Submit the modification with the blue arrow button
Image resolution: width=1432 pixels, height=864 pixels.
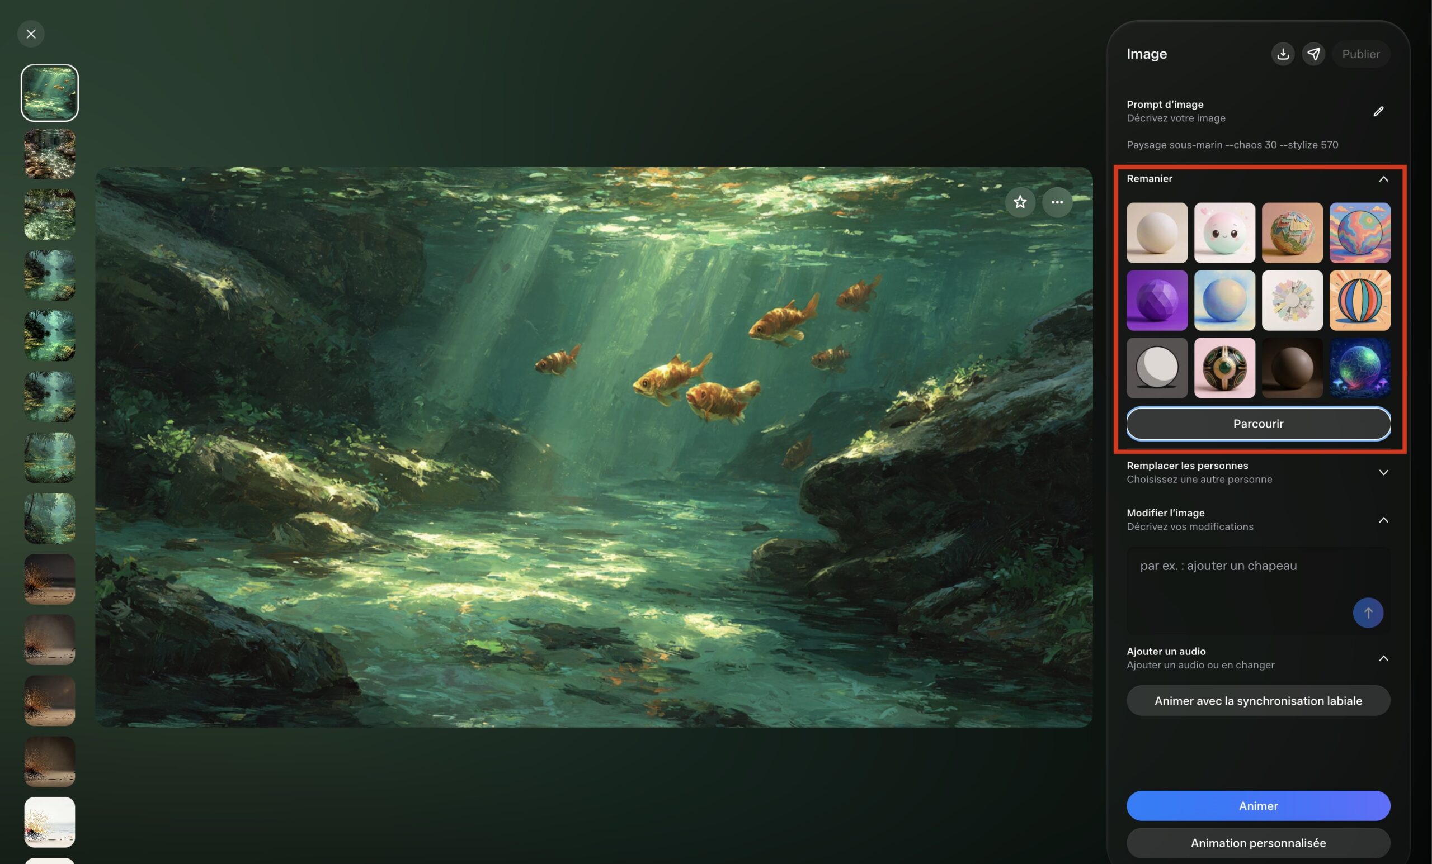click(1368, 613)
